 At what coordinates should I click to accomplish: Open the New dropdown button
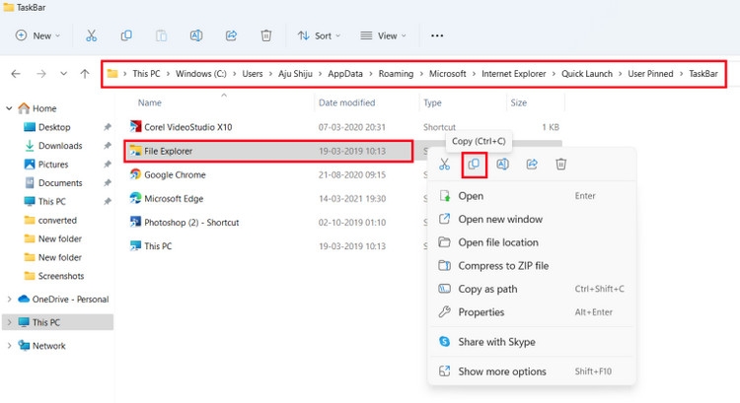point(37,35)
